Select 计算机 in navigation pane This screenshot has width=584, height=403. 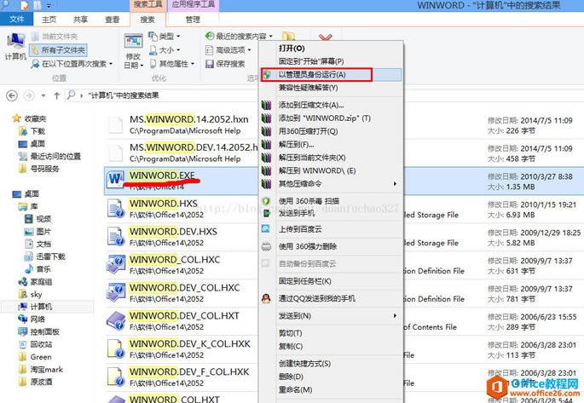coord(36,307)
